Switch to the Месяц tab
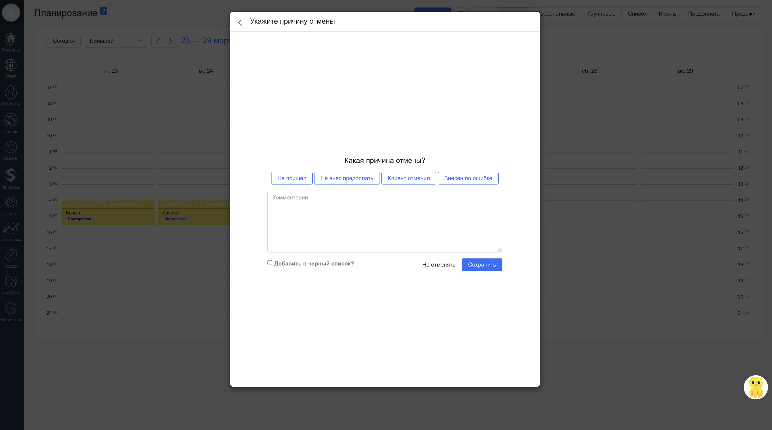The height and width of the screenshot is (430, 772). [667, 14]
